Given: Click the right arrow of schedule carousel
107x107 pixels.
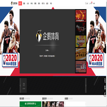Looking at the screenshot, I should [86, 86].
